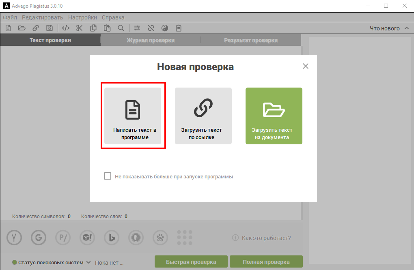The image size is (414, 270).
Task: Open the Справка menu
Action: 113,17
